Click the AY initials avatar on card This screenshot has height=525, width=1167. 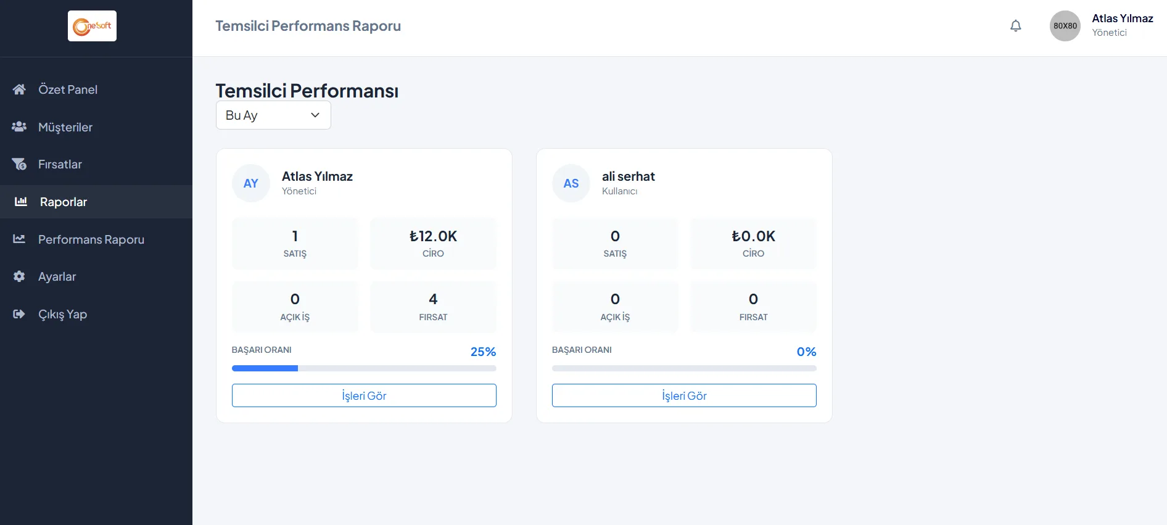point(250,183)
